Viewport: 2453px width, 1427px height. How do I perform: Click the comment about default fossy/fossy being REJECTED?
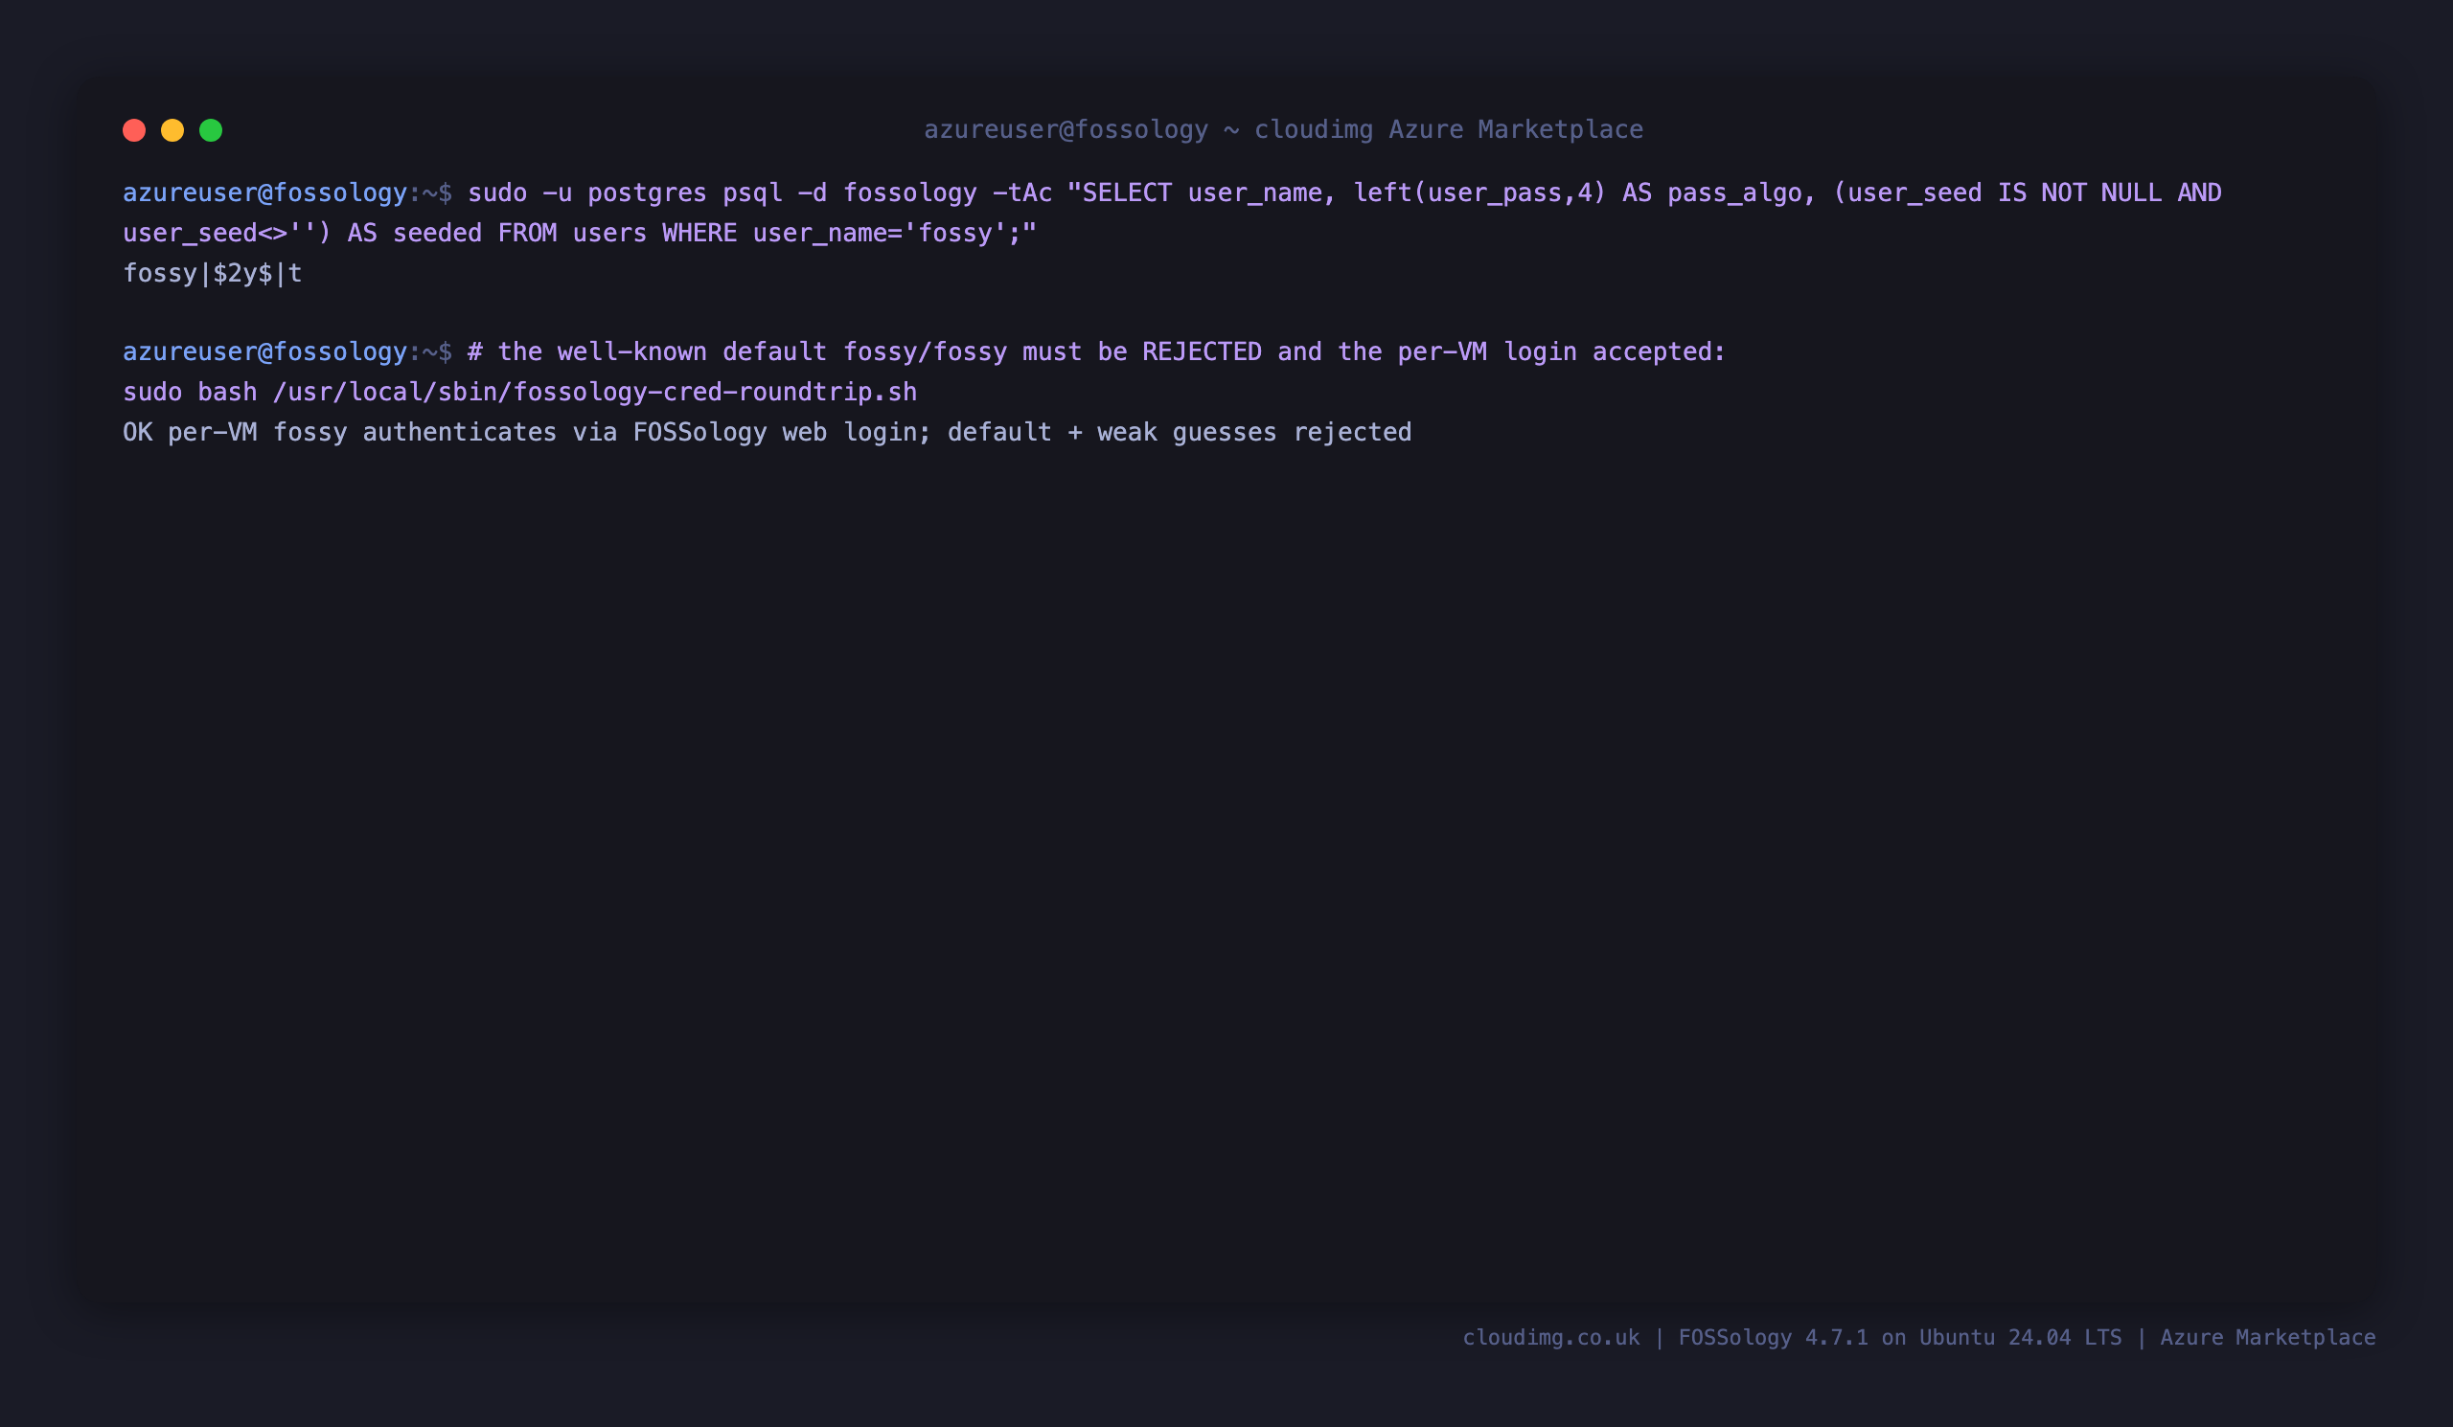click(1096, 352)
